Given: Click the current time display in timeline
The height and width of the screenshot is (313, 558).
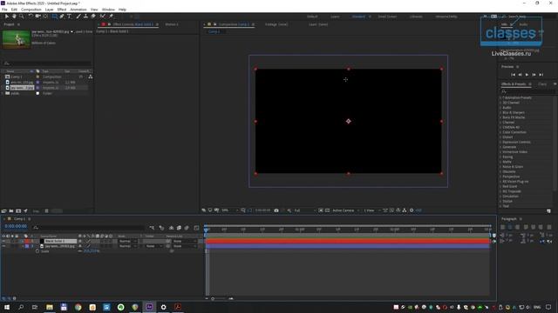Looking at the screenshot, I should point(16,226).
